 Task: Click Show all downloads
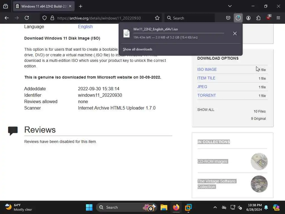[x=137, y=49]
